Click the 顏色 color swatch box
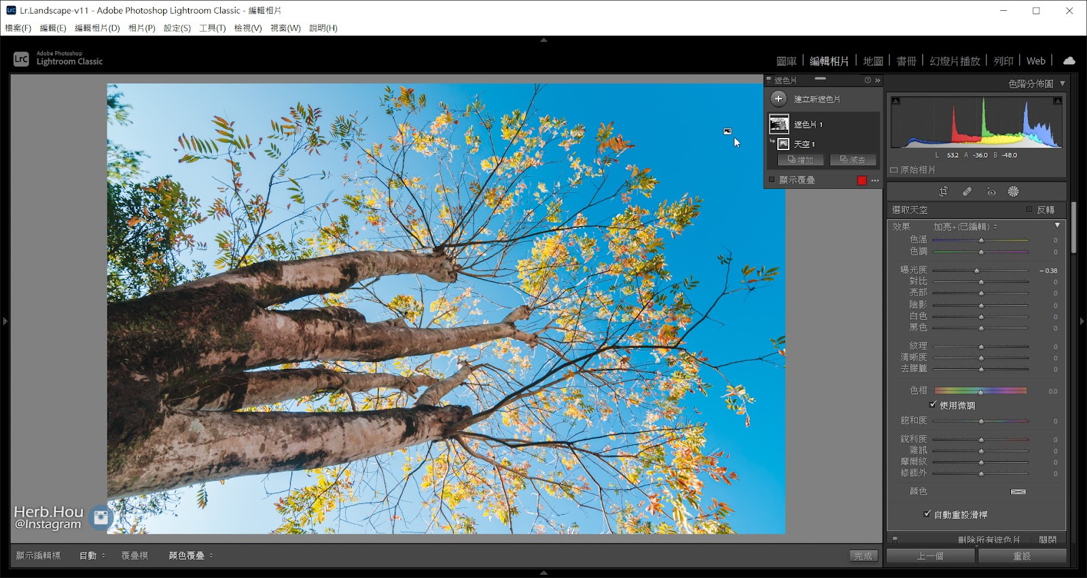This screenshot has width=1087, height=578. coord(1018,491)
